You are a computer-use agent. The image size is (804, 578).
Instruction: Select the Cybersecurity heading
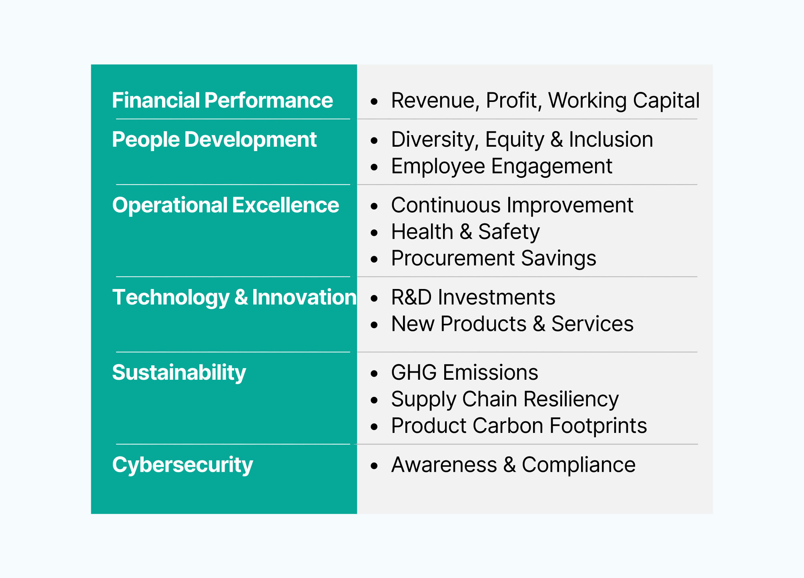[x=182, y=464]
